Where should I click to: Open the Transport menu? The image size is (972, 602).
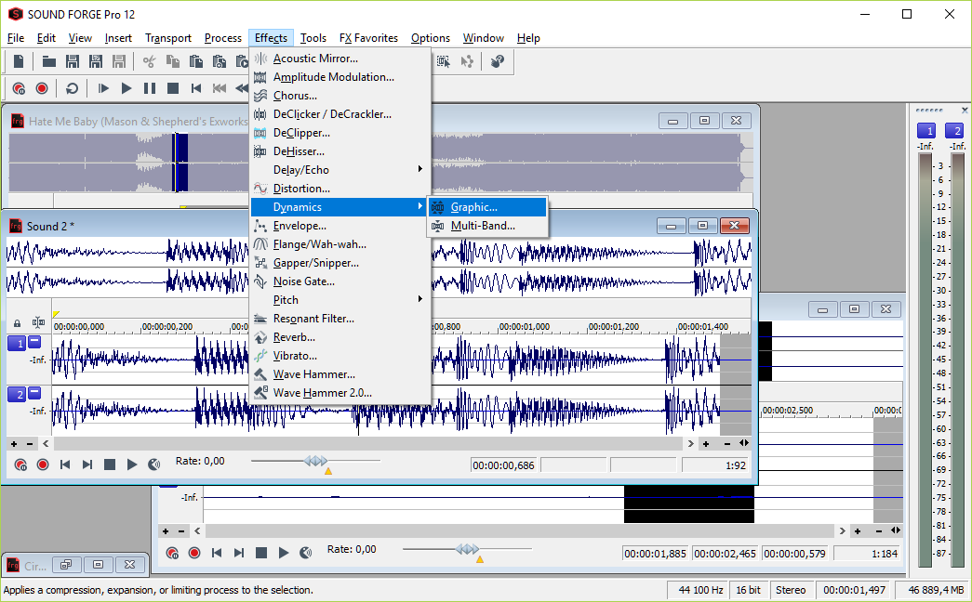pyautogui.click(x=168, y=38)
